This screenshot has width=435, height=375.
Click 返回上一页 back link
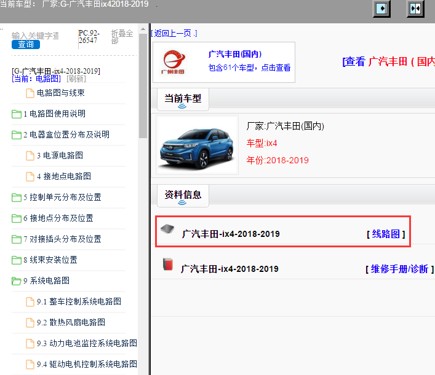174,34
